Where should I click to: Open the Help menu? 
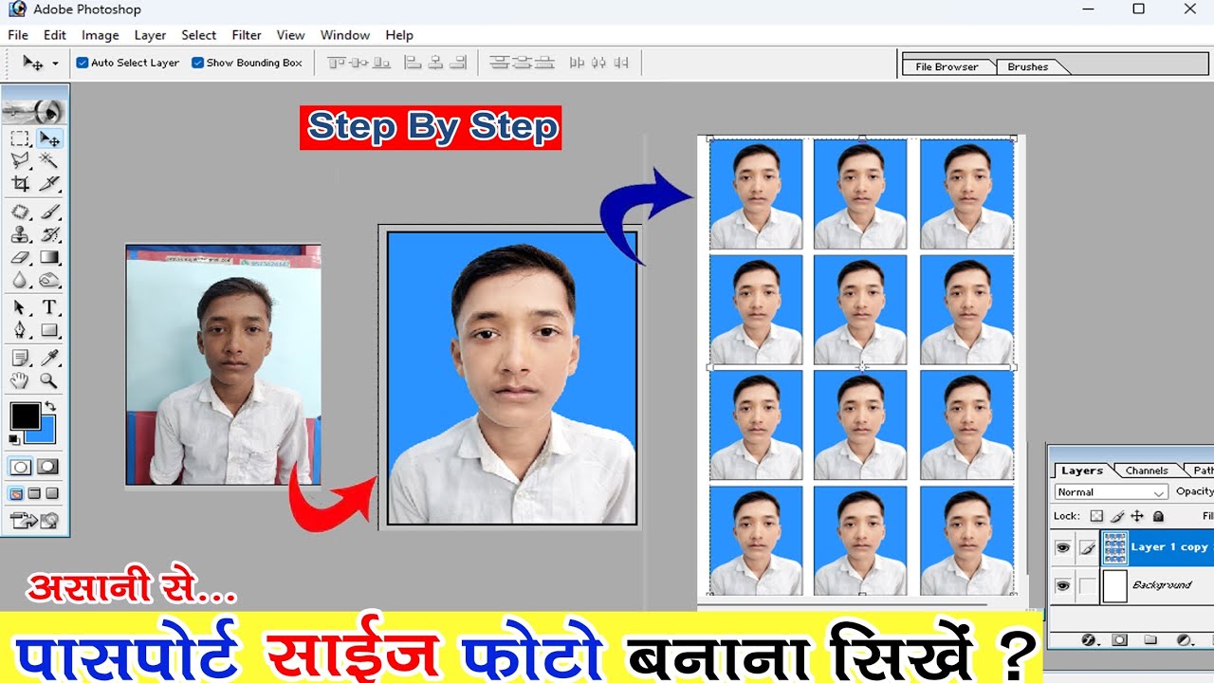[x=399, y=35]
